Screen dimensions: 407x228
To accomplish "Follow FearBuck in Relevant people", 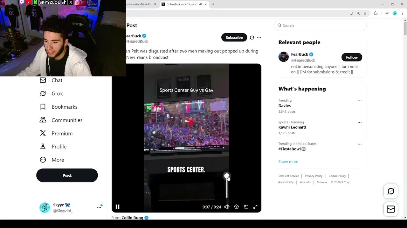I will (352, 57).
